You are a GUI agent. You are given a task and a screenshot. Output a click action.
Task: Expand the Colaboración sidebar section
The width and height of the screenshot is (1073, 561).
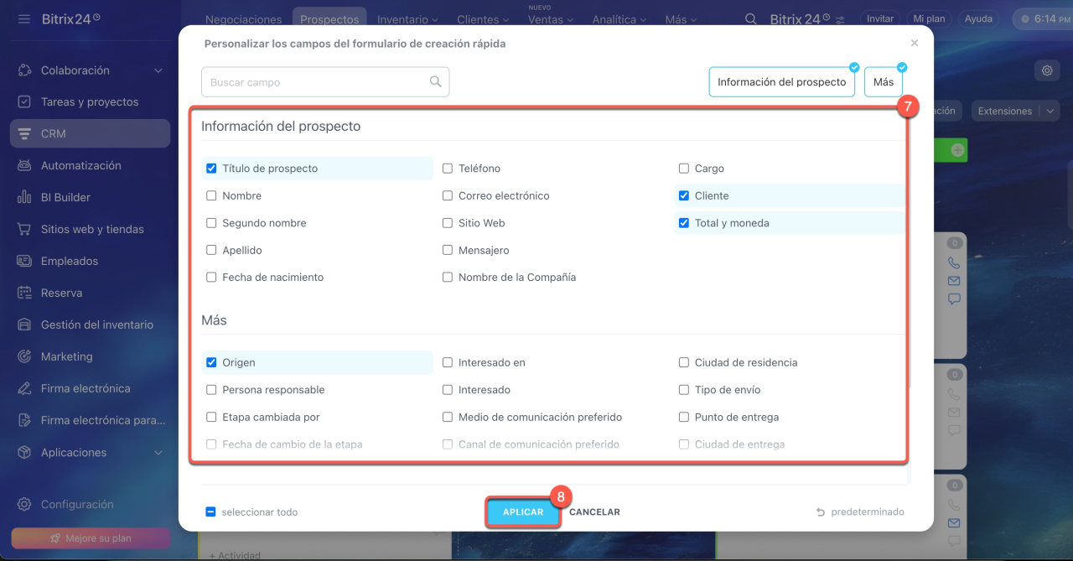[158, 71]
